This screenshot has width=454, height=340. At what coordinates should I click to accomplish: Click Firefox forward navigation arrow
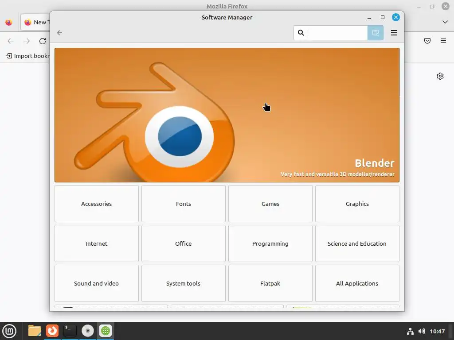(27, 41)
